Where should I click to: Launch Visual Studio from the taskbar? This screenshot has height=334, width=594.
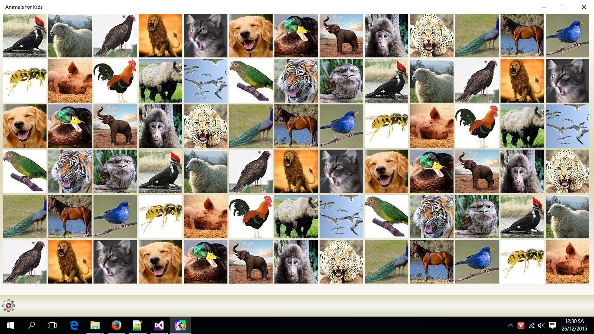click(x=159, y=325)
